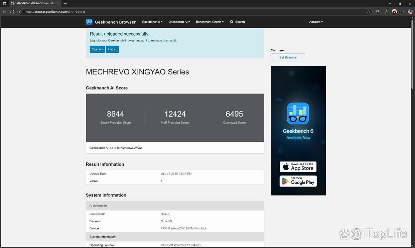Image resolution: width=415 pixels, height=248 pixels.
Task: Close the MECHREVO XINGYAO Series tab
Action: click(x=58, y=3)
